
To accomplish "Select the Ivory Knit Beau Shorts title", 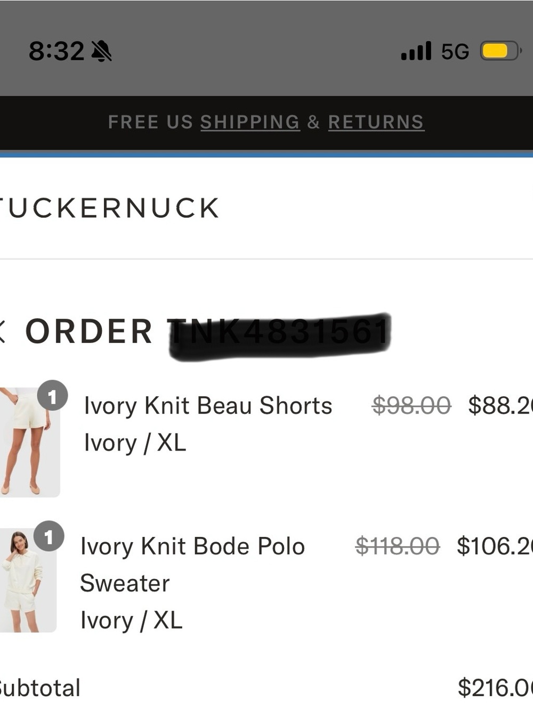I will pyautogui.click(x=208, y=405).
